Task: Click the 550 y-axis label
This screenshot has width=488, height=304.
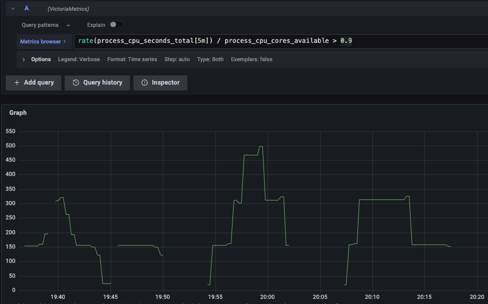Action: (x=10, y=131)
